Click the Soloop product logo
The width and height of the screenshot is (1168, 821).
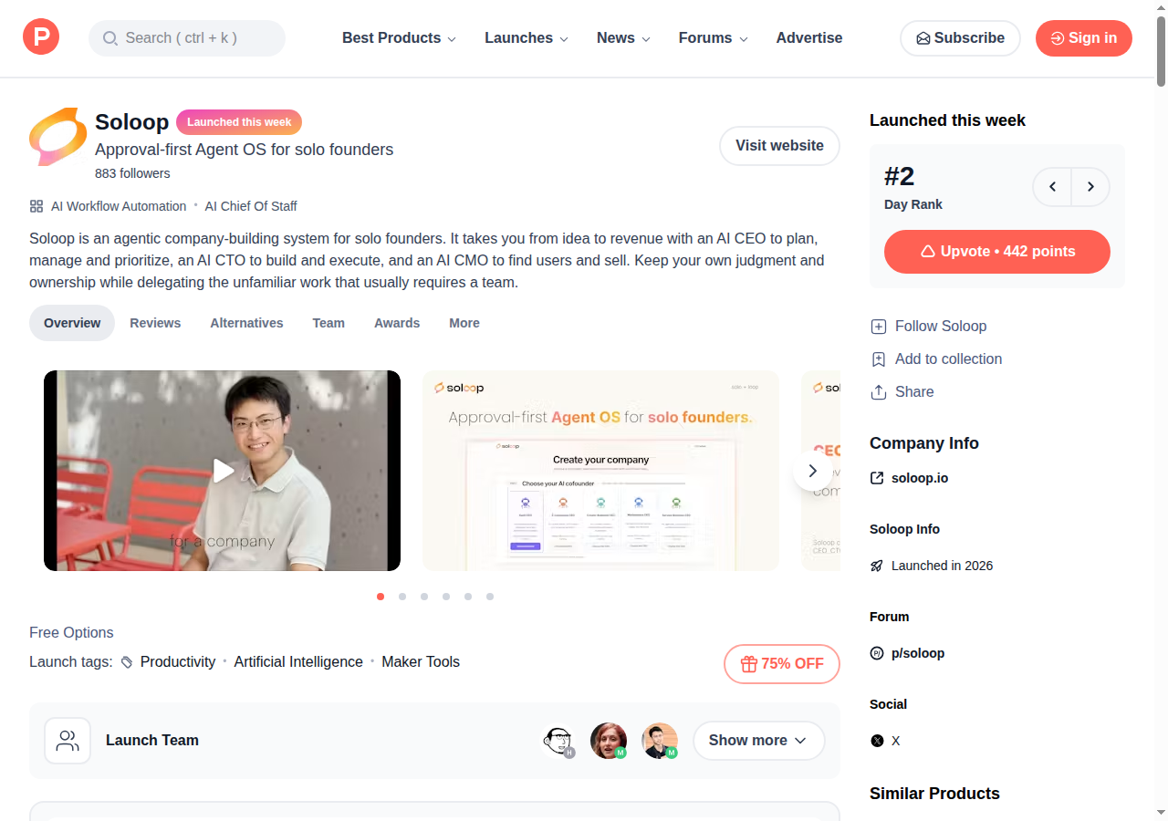(58, 137)
